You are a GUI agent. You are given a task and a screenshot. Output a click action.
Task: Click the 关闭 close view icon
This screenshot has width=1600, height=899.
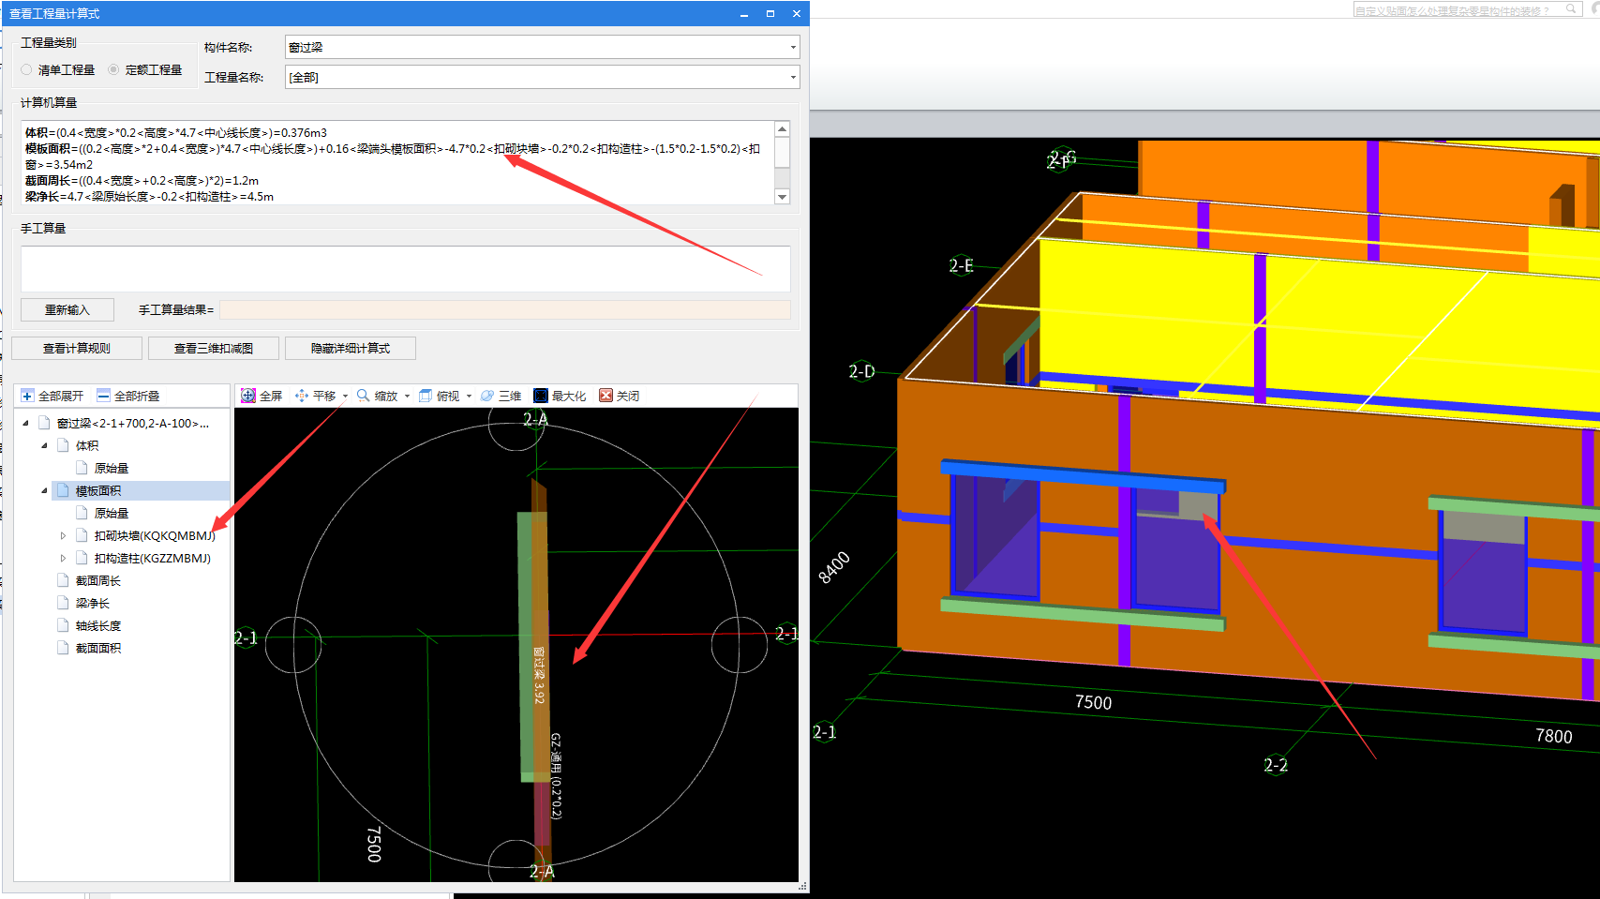point(606,396)
